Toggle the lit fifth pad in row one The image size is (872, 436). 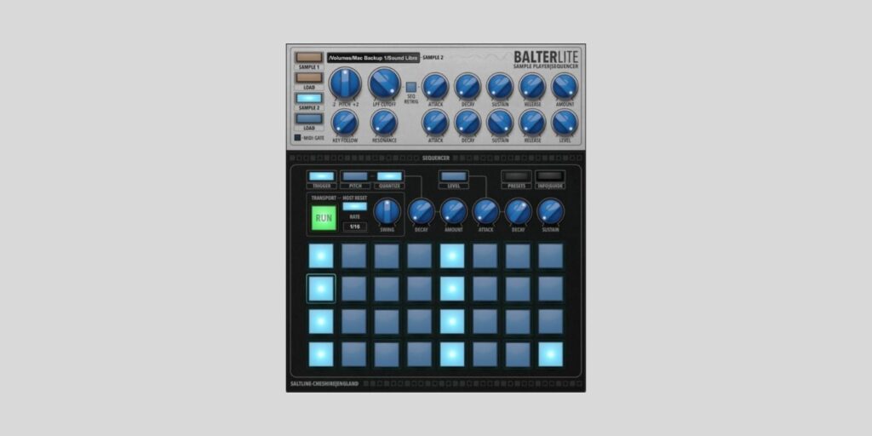(452, 255)
